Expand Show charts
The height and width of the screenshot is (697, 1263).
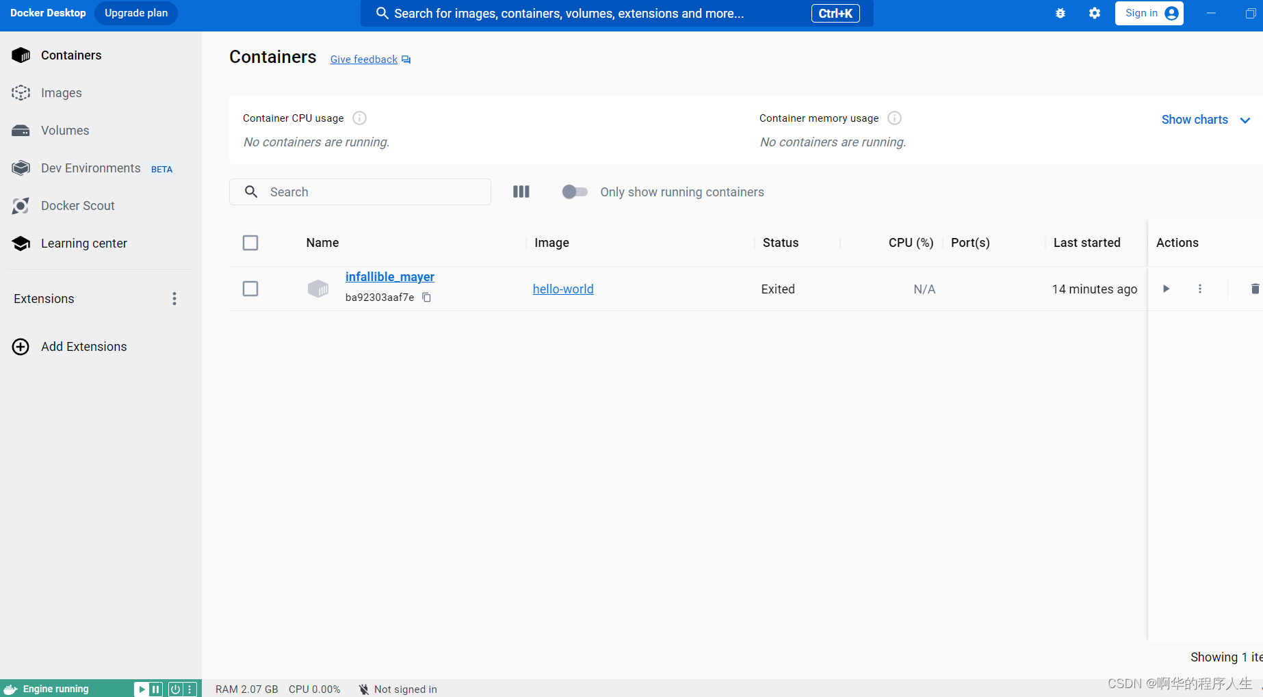(1206, 120)
